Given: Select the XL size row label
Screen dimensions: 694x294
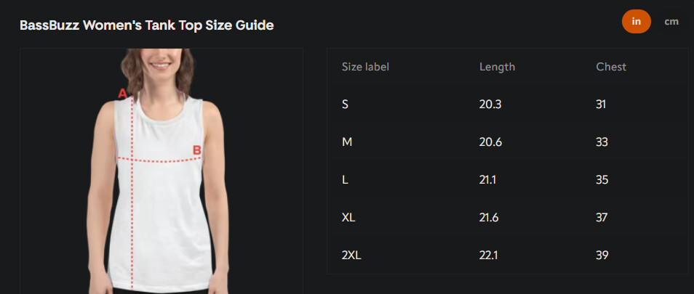Looking at the screenshot, I should click(x=348, y=218).
